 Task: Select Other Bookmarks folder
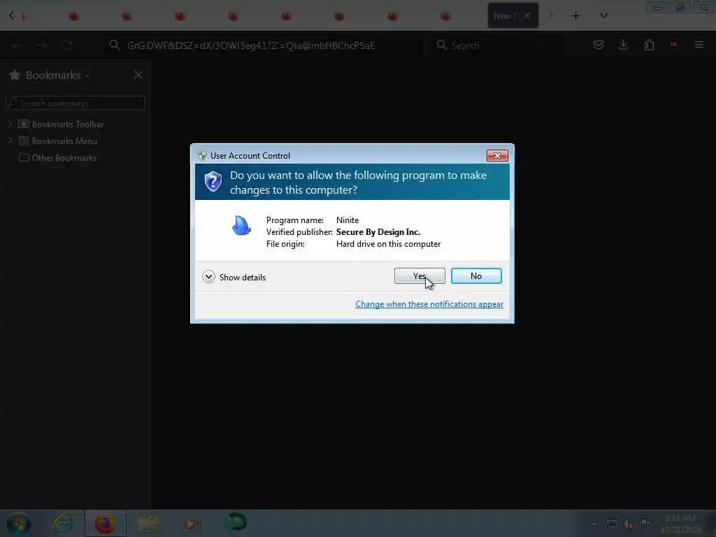57,158
